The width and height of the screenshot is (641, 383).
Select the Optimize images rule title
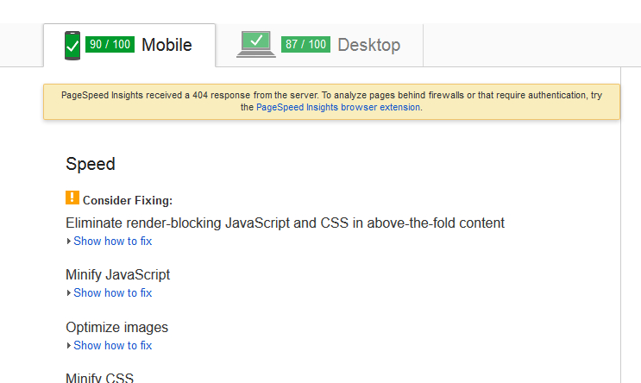point(116,328)
